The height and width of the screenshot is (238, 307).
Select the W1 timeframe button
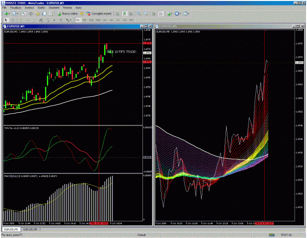pyautogui.click(x=125, y=20)
